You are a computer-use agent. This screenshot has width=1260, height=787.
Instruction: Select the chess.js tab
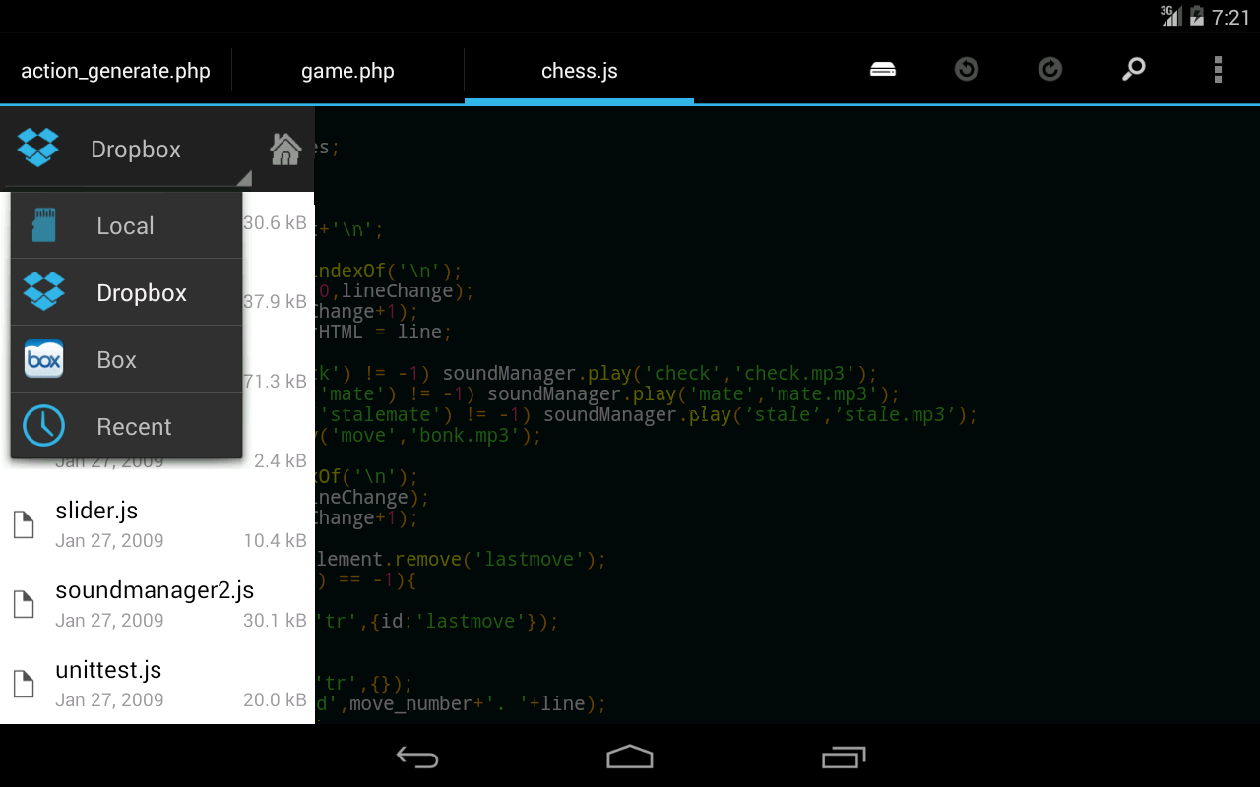pyautogui.click(x=580, y=71)
